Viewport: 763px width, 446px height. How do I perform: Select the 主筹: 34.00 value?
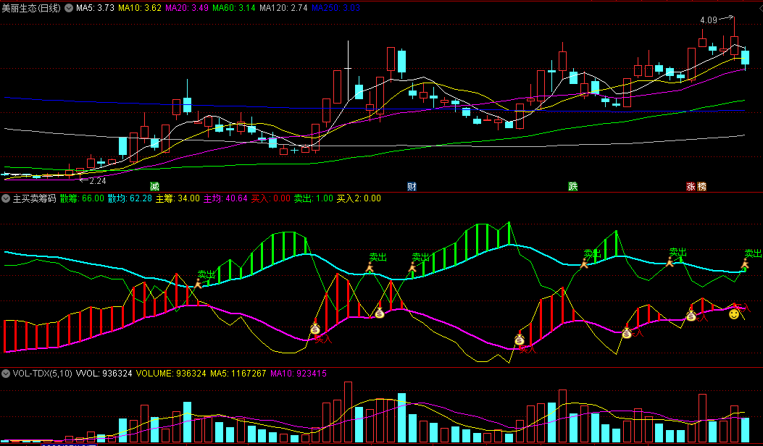click(x=178, y=198)
